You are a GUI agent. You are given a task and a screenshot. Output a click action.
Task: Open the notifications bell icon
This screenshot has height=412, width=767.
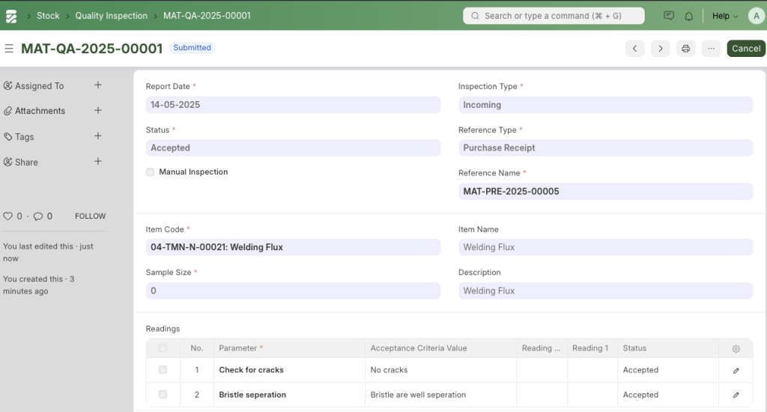point(689,16)
